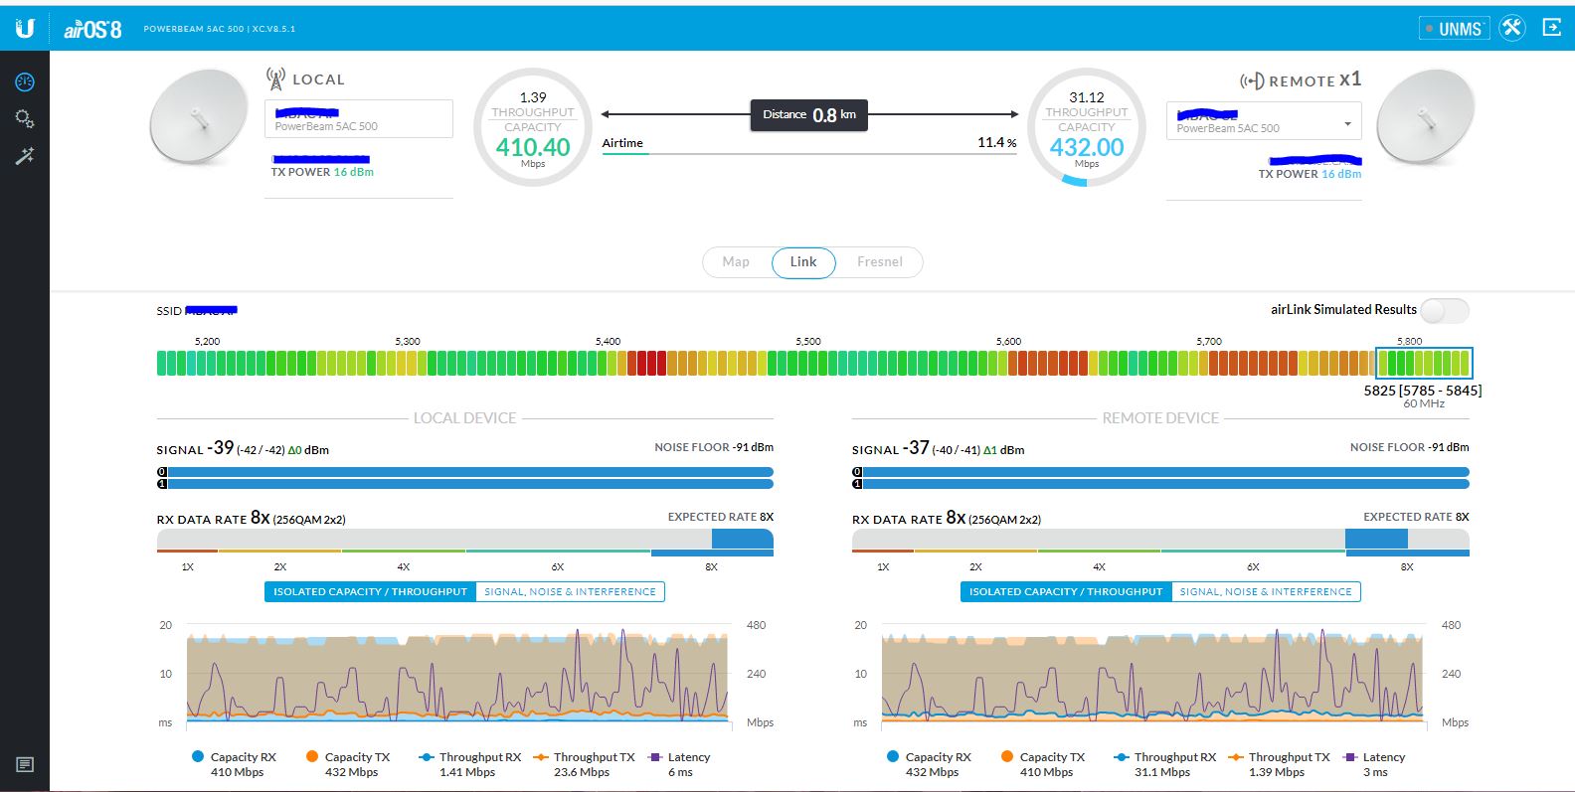Open the magic wand tools icon
The image size is (1575, 792).
25,156
